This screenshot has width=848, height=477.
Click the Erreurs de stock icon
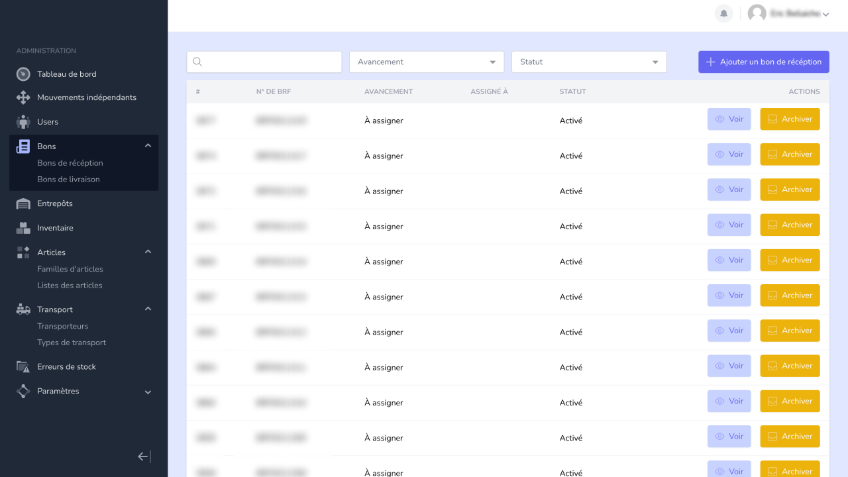(x=23, y=366)
